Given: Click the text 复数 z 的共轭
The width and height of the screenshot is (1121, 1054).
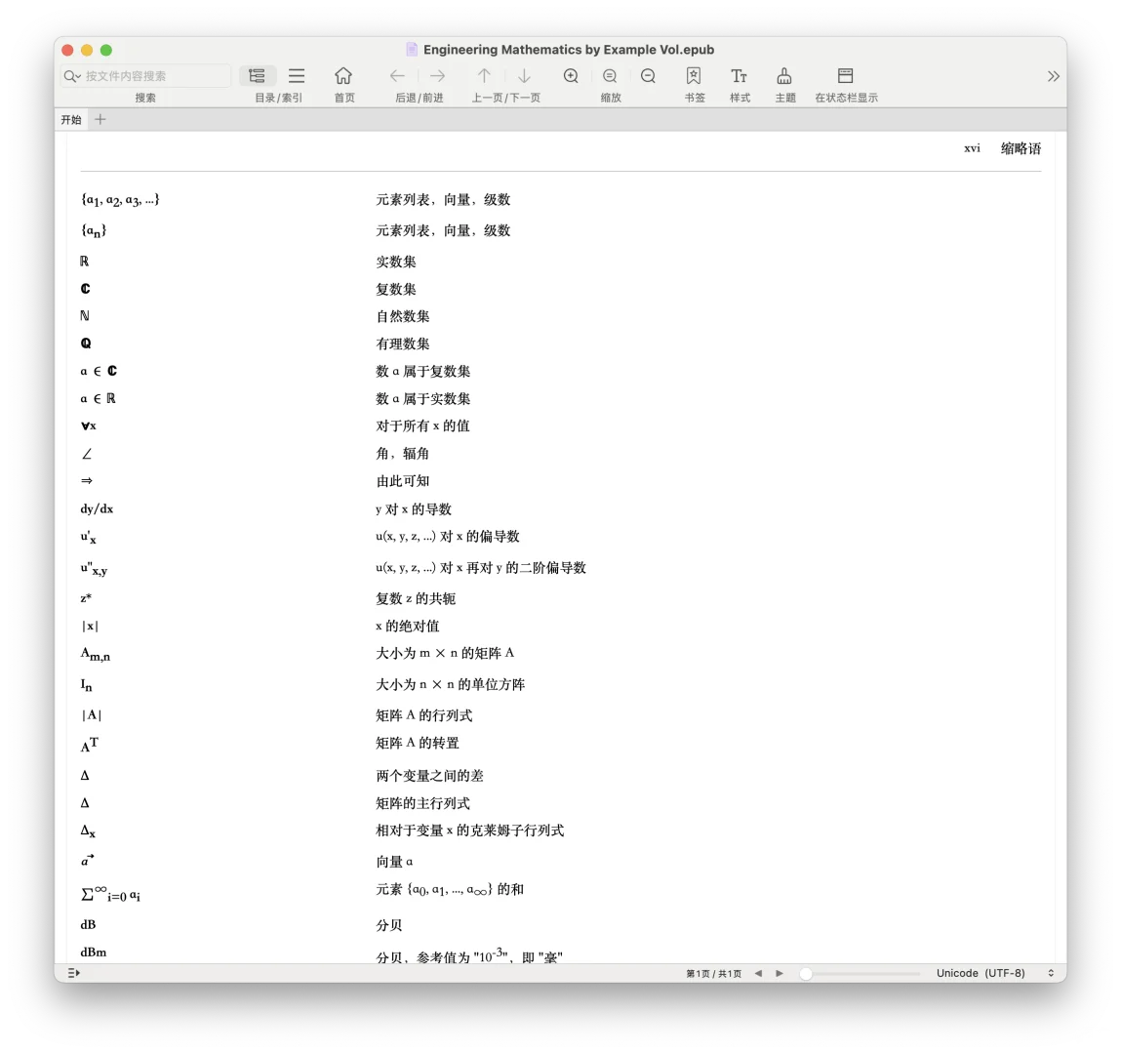Looking at the screenshot, I should tap(416, 598).
